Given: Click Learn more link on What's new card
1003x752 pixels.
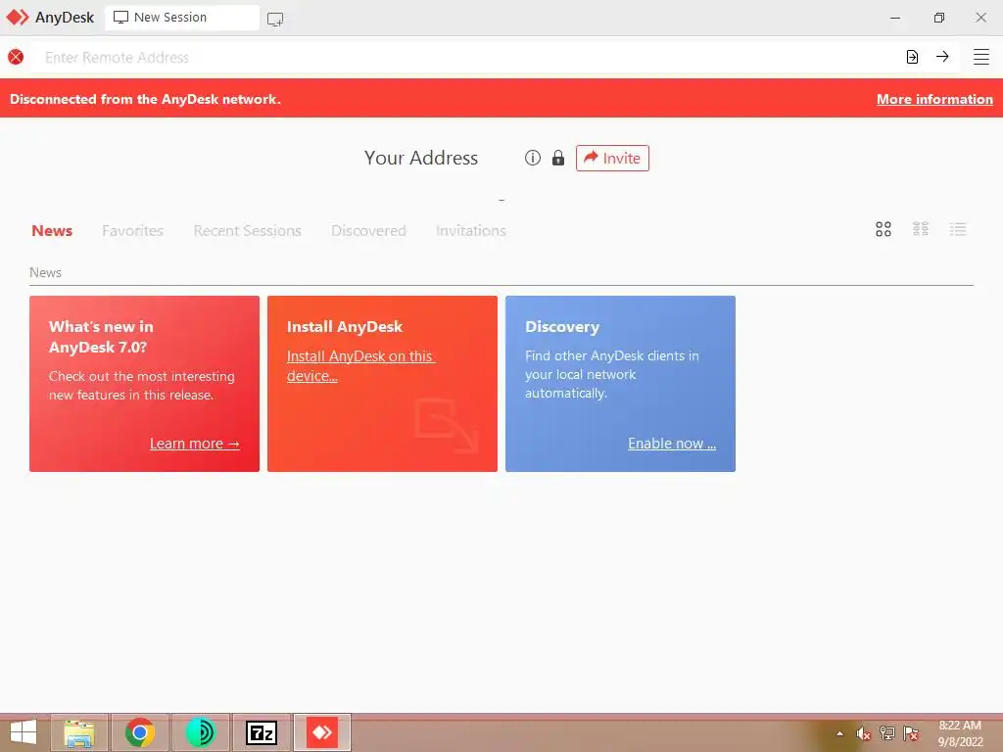Looking at the screenshot, I should (195, 444).
